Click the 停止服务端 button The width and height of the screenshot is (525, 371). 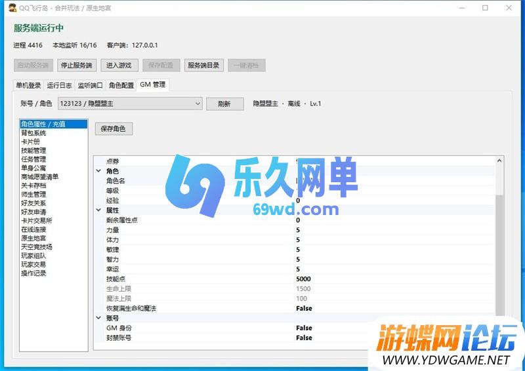click(77, 66)
